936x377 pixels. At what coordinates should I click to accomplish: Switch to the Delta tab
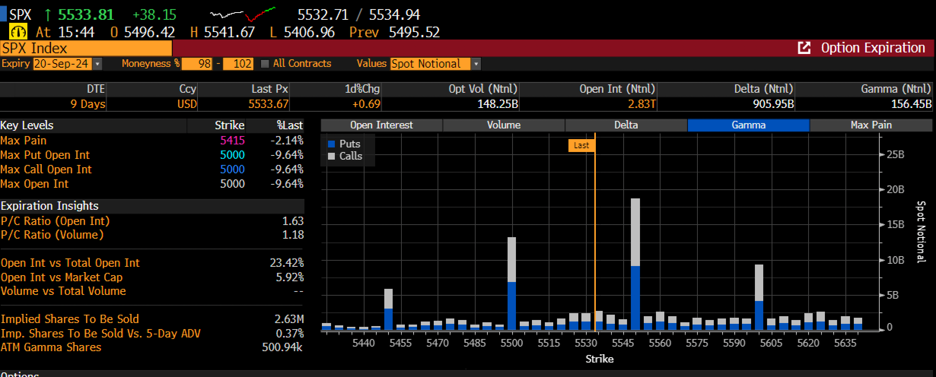(x=626, y=125)
